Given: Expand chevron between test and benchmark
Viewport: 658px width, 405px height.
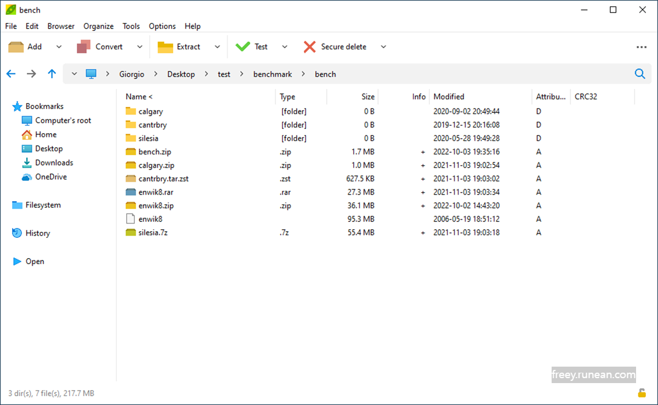Looking at the screenshot, I should click(x=242, y=74).
